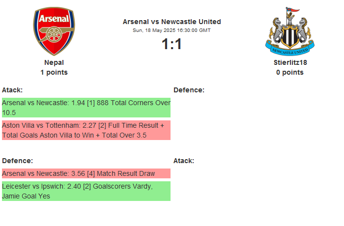Select the green Vardy goalscorer bet
Image resolution: width=344 pixels, height=226 pixels.
tap(86, 191)
